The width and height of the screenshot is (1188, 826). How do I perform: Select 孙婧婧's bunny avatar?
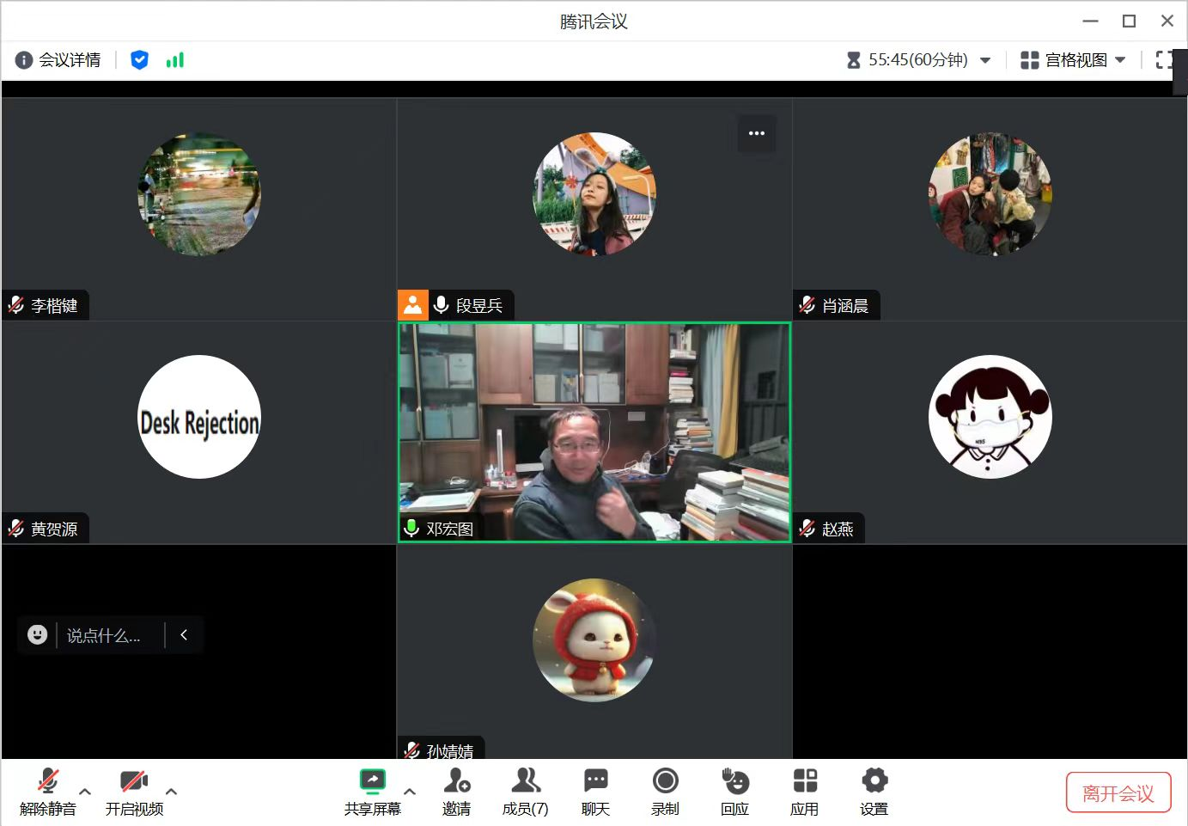click(x=594, y=640)
